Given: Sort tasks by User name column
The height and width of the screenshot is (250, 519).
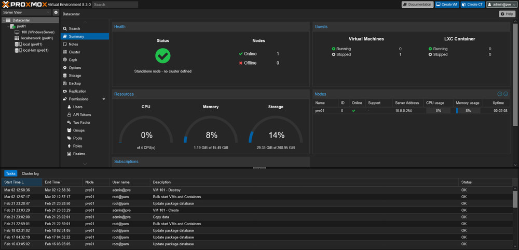Looking at the screenshot, I should pos(129,182).
